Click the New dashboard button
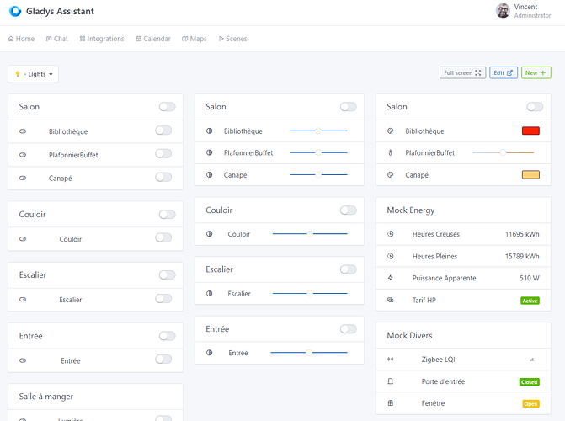 [536, 72]
